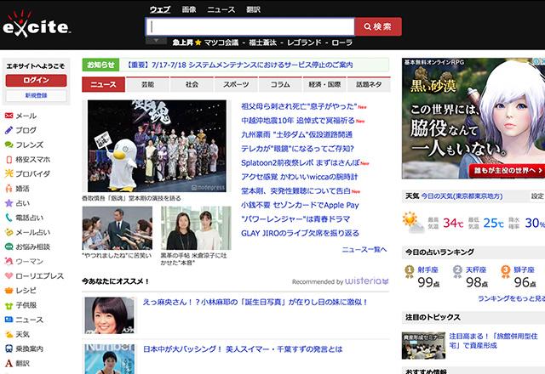Viewport: 545px width, 374px height.
Task: Click the red 検索 search button
Action: (x=378, y=26)
